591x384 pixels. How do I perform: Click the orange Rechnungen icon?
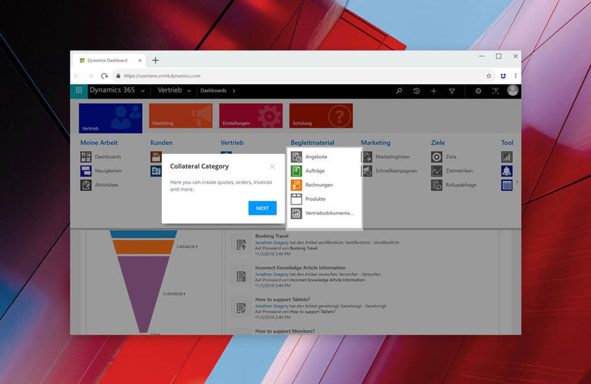pyautogui.click(x=296, y=185)
